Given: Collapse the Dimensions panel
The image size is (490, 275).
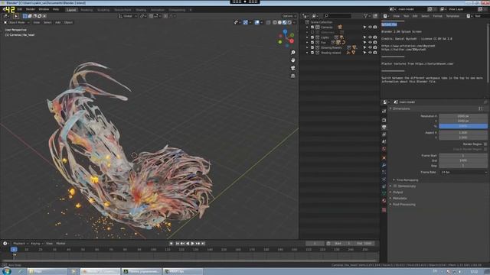Looking at the screenshot, I should (401, 108).
